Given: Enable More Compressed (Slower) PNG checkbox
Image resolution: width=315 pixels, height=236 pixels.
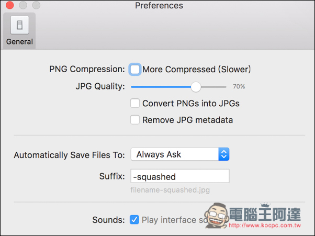Looking at the screenshot, I should coord(135,70).
